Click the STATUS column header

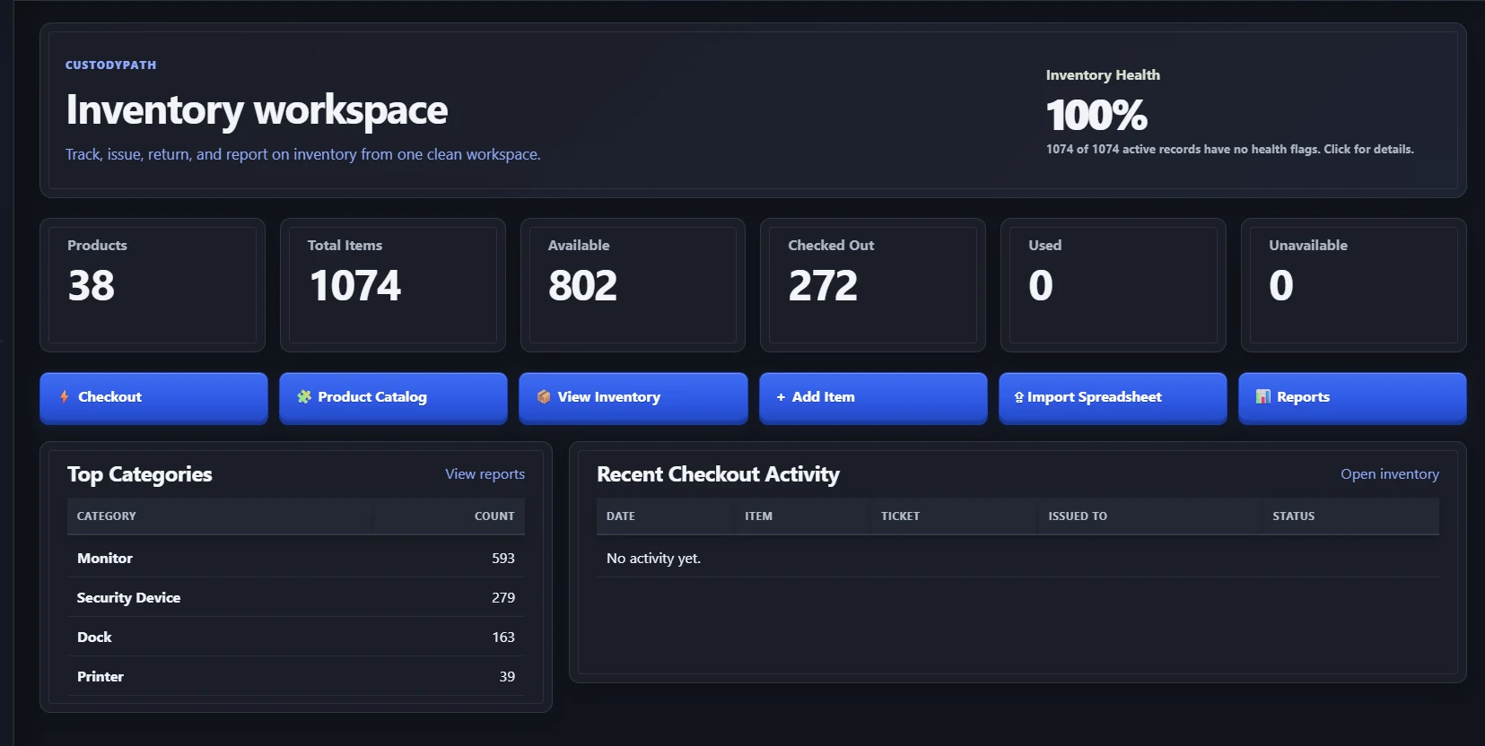coord(1293,516)
